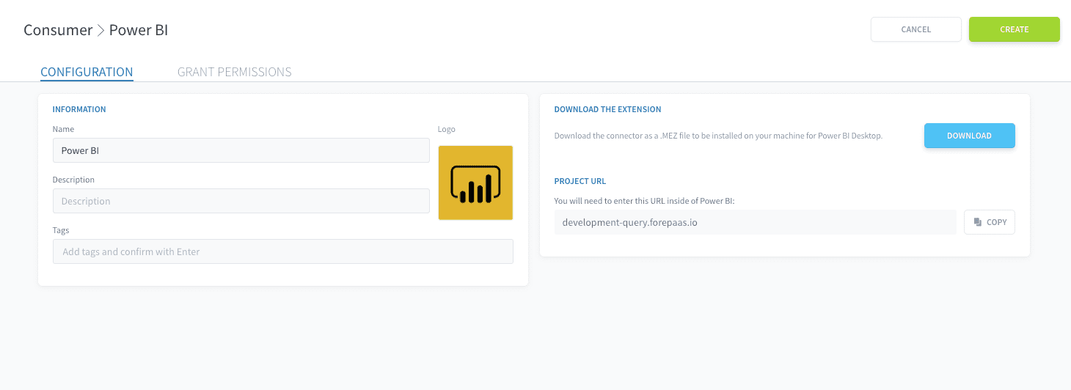Image resolution: width=1071 pixels, height=390 pixels.
Task: Switch to the Grant Permissions tab
Action: [x=235, y=72]
